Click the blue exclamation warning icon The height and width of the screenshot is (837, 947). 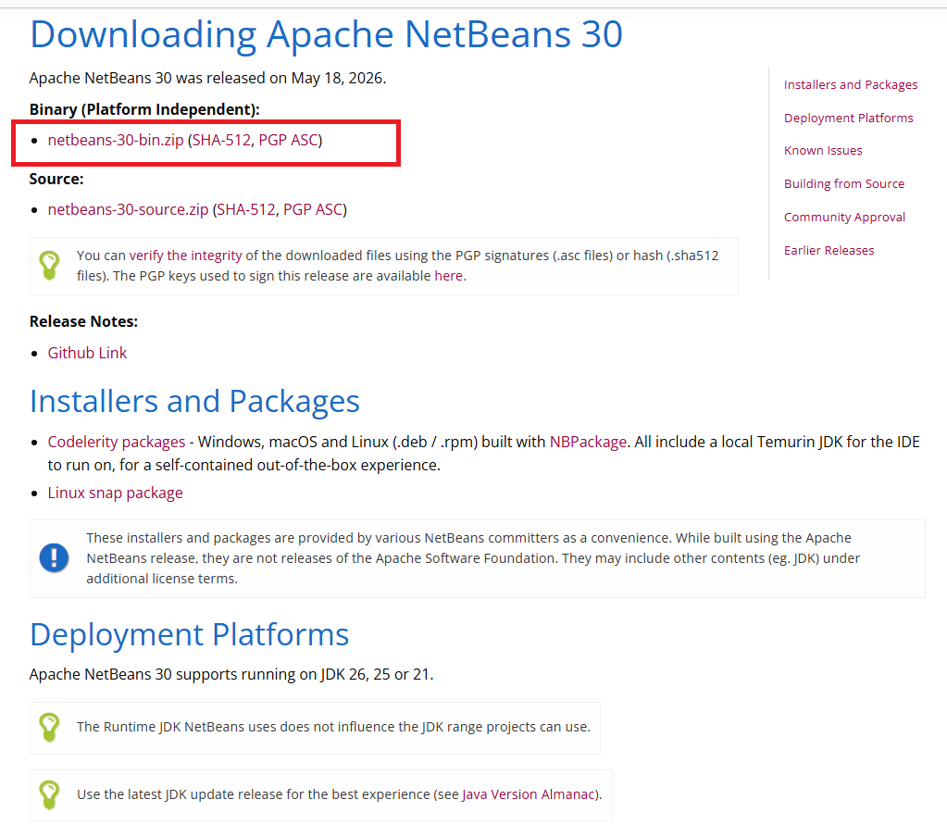point(54,558)
